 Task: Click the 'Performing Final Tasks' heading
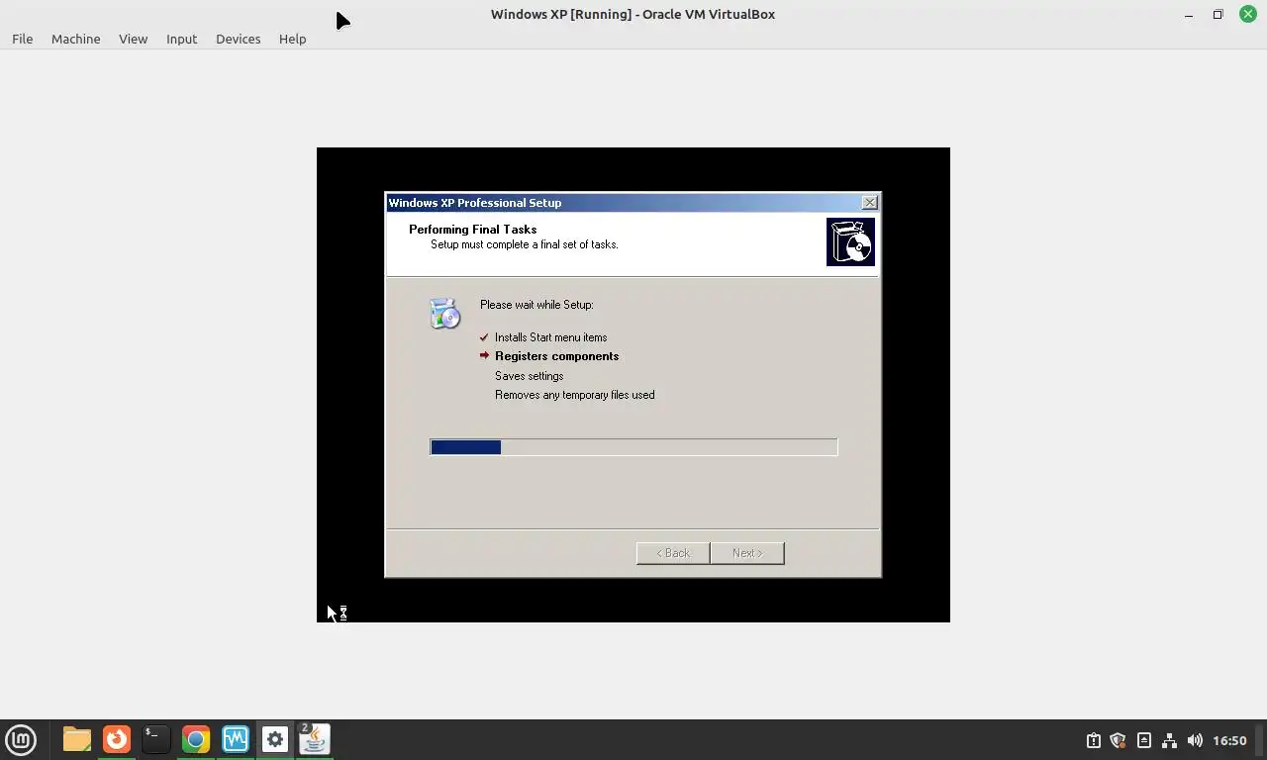472,230
